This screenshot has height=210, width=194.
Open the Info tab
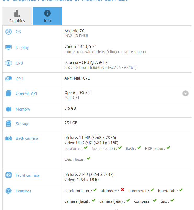pyautogui.click(x=47, y=16)
